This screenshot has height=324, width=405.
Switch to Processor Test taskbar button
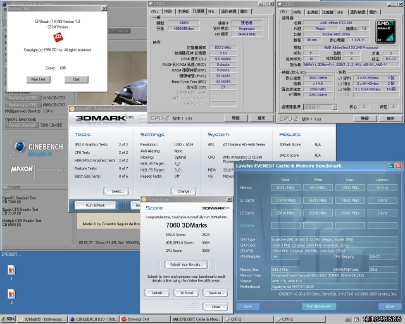coord(146,320)
